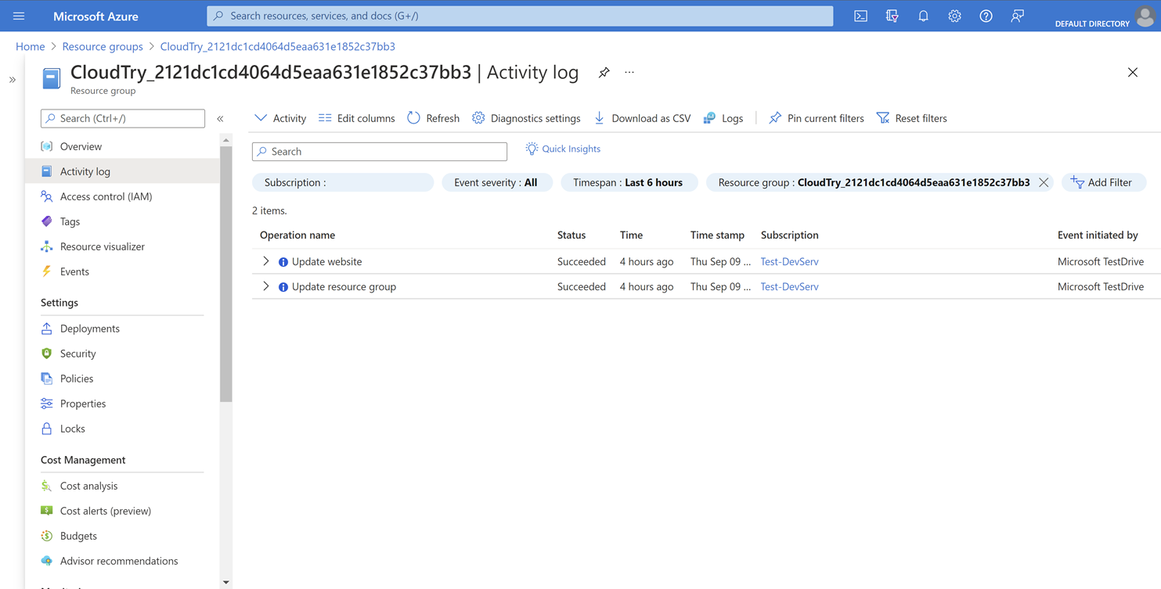The width and height of the screenshot is (1161, 589).
Task: Click the global search resources box
Action: (520, 16)
